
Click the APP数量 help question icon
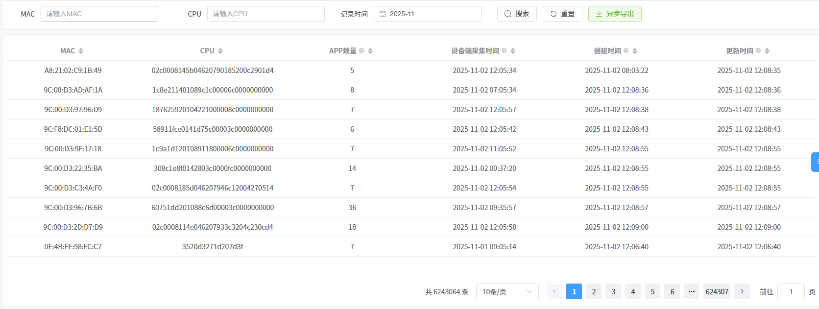[361, 50]
